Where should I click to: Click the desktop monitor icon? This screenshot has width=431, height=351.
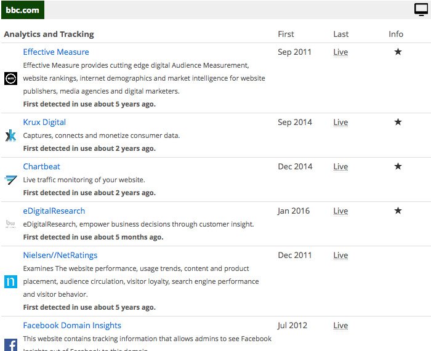421,10
